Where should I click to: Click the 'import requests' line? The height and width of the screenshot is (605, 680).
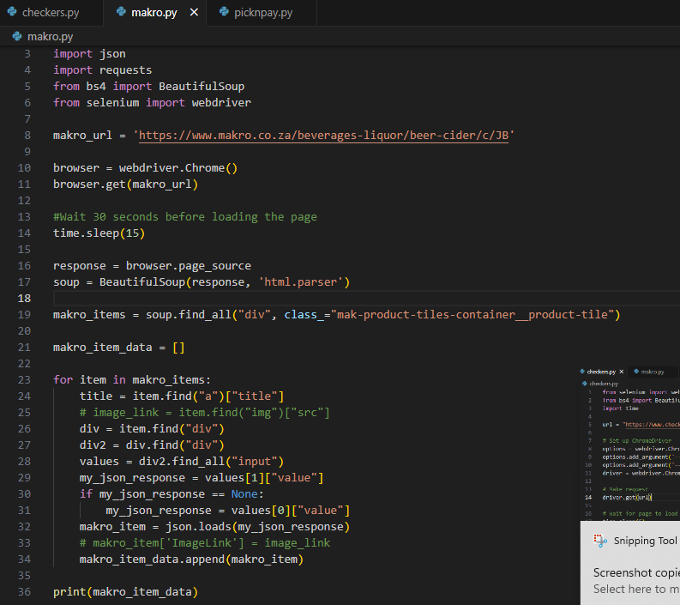pos(102,70)
